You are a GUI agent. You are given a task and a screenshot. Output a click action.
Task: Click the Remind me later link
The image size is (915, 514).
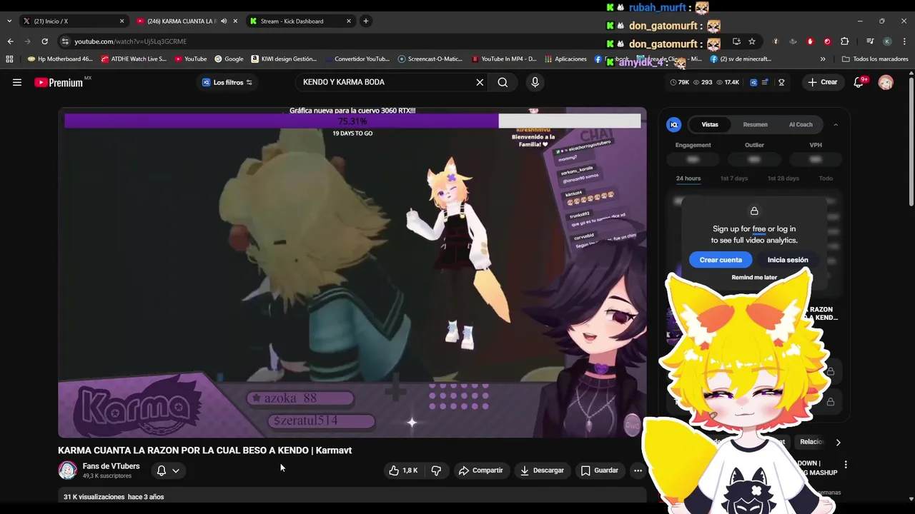[754, 278]
